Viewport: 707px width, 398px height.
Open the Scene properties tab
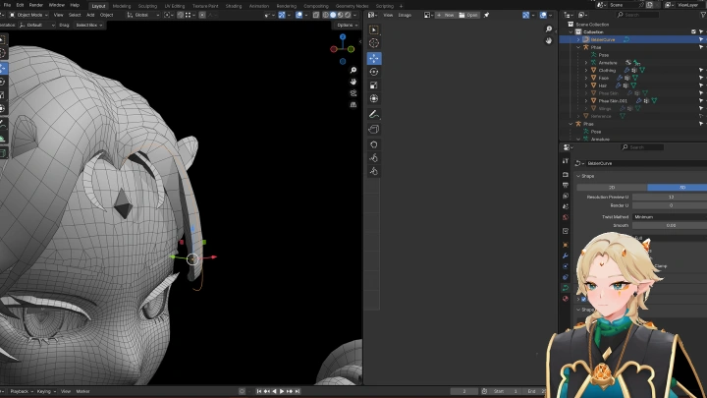click(x=566, y=206)
